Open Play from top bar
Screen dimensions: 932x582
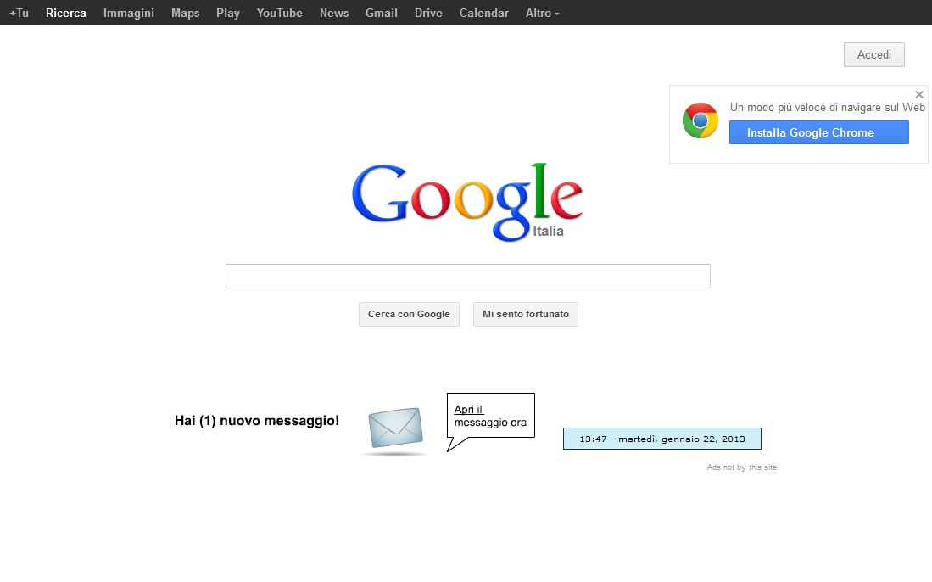[227, 13]
